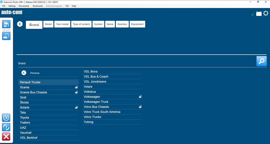This screenshot has width=270, height=144.
Task: Switch to the Year model tab
Action: (62, 24)
